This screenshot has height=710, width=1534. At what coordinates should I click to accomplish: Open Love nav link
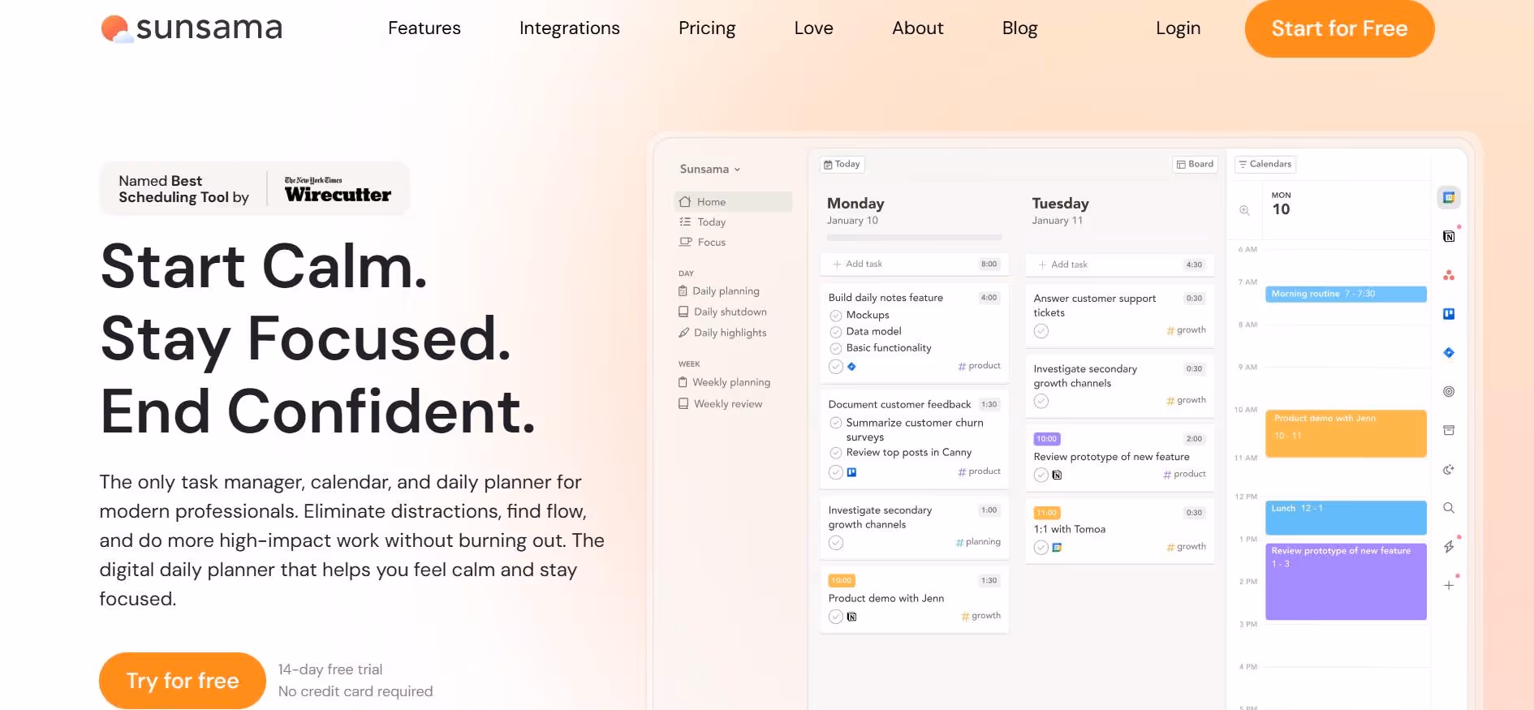pos(814,28)
